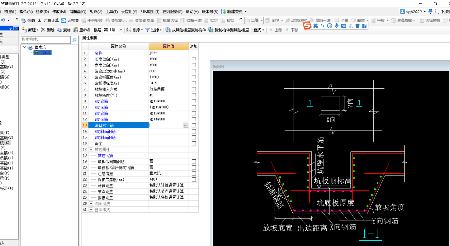The image size is (450, 246).
Task: Click the 排序 sort icon
Action: (x=128, y=30)
